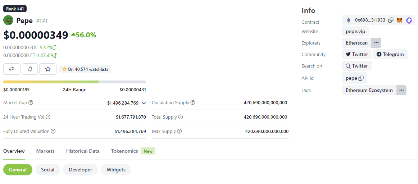Click the Ethereum logo in Contract field

point(349,20)
